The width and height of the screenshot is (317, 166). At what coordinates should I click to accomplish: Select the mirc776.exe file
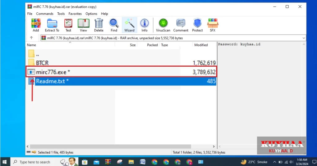coord(121,72)
